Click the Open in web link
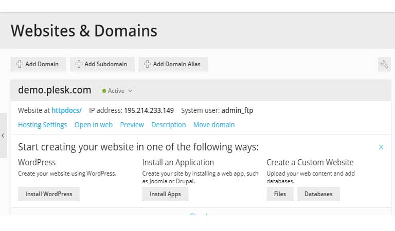 (93, 125)
